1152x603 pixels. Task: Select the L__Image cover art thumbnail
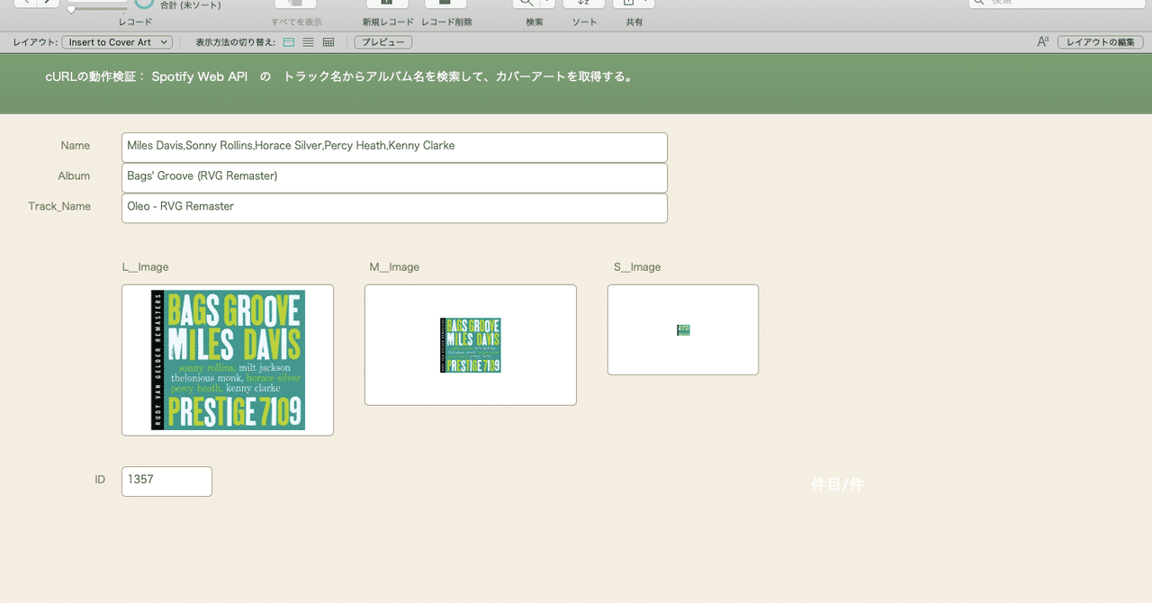[x=228, y=360]
